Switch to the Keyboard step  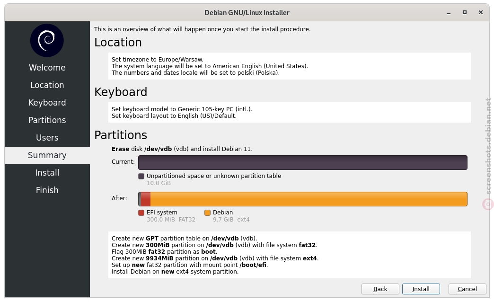[x=47, y=103]
